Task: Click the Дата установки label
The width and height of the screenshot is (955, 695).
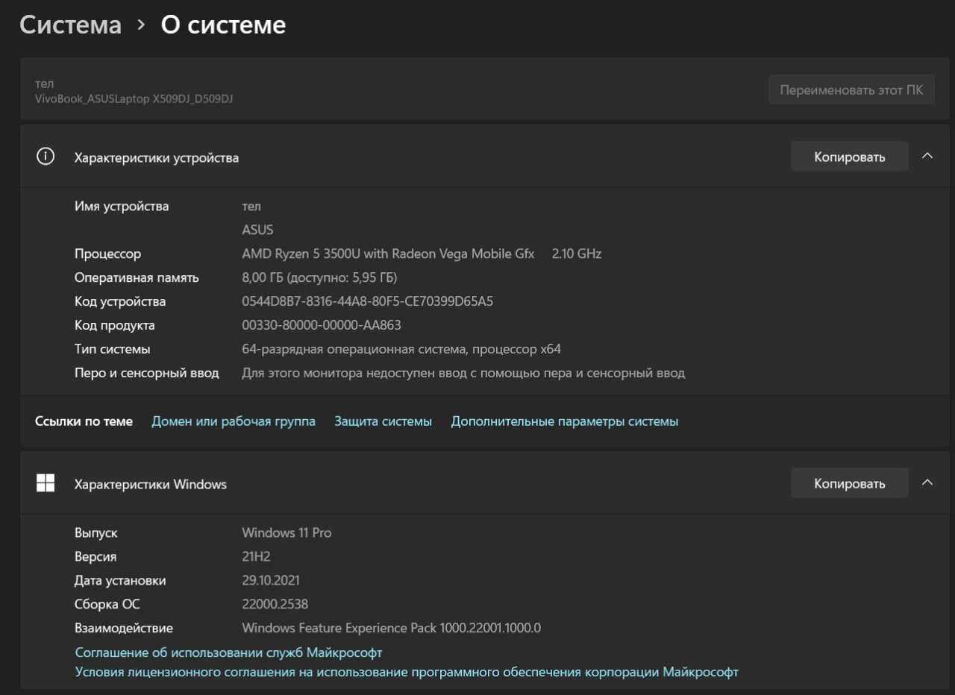Action: click(x=120, y=580)
